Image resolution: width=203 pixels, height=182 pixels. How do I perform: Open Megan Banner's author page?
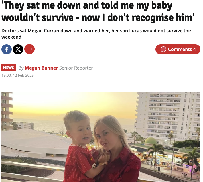[x=42, y=68]
